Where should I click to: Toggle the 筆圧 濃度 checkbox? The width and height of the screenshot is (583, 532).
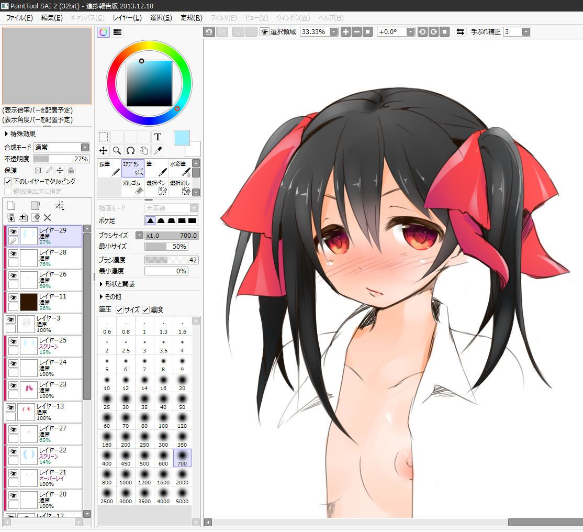145,309
